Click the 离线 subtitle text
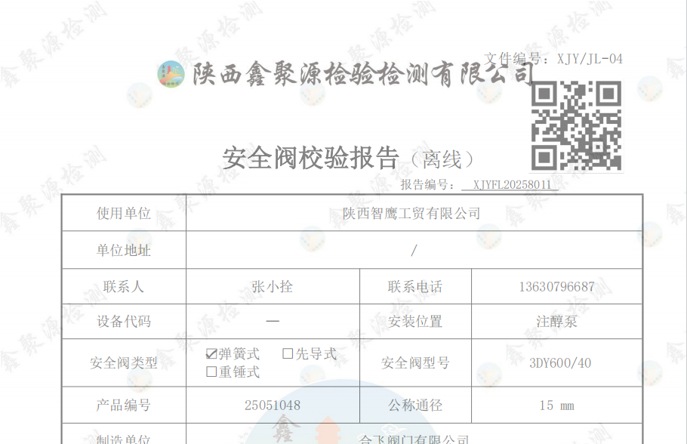This screenshot has width=687, height=444. pyautogui.click(x=442, y=159)
